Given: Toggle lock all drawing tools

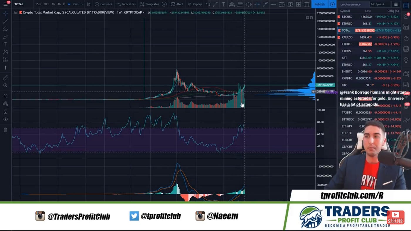Looking at the screenshot, I should coord(6,111).
